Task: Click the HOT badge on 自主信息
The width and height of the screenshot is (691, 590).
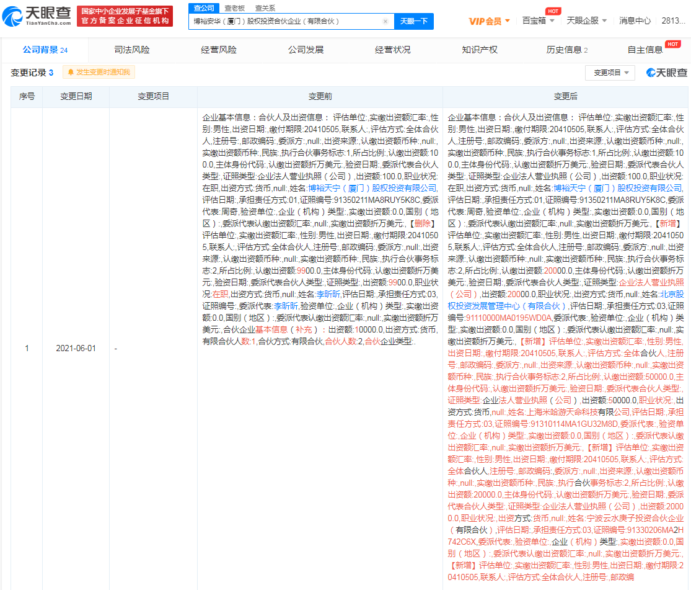Action: pos(672,45)
